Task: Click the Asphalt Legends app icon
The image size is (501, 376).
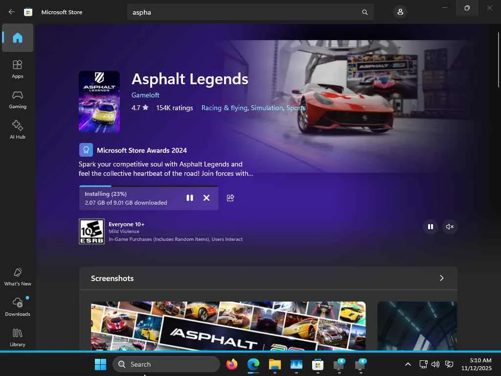Action: (x=99, y=102)
